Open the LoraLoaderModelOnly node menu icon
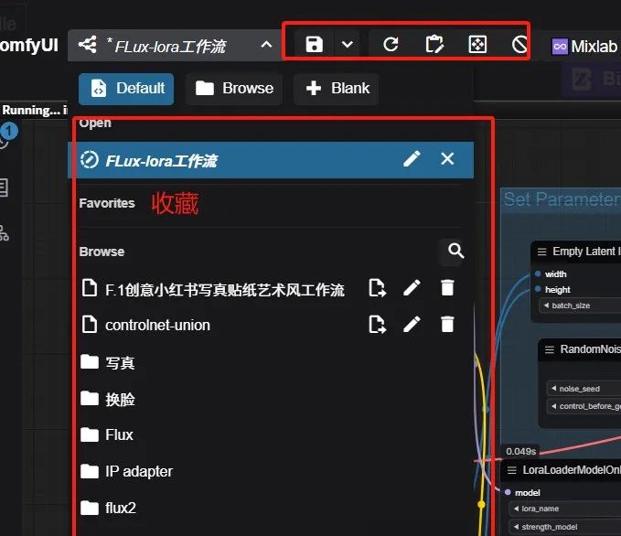The width and height of the screenshot is (621, 536). pyautogui.click(x=511, y=470)
